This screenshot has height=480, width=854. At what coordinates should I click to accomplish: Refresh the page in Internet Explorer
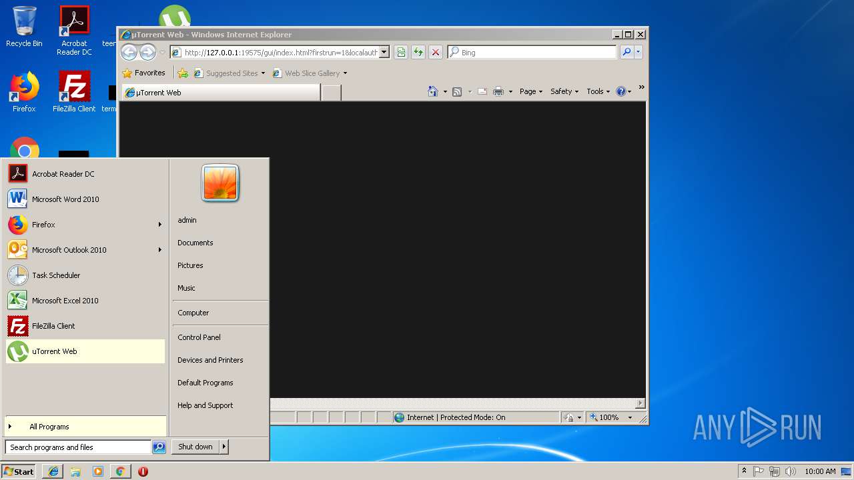418,52
